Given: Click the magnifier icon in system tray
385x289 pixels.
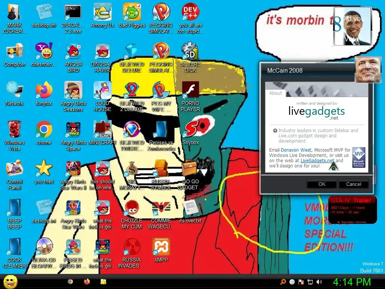Looking at the screenshot, I should tap(283, 282).
